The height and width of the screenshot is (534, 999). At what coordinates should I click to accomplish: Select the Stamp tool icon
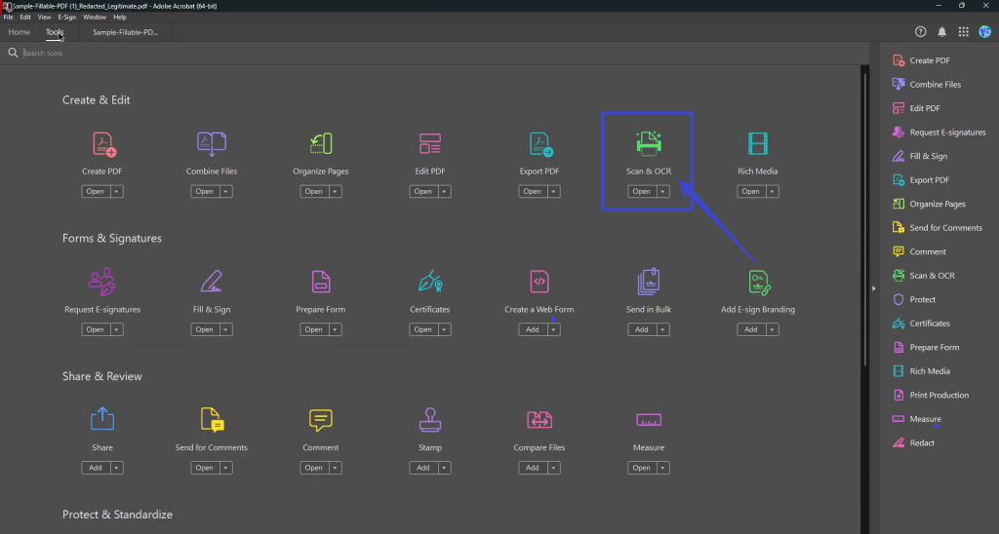[430, 420]
